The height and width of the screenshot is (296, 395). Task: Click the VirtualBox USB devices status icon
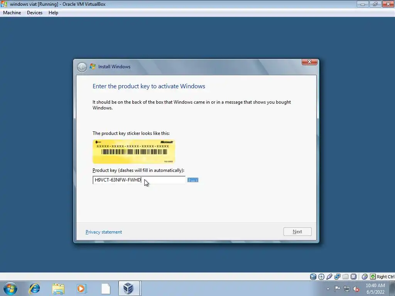(329, 277)
